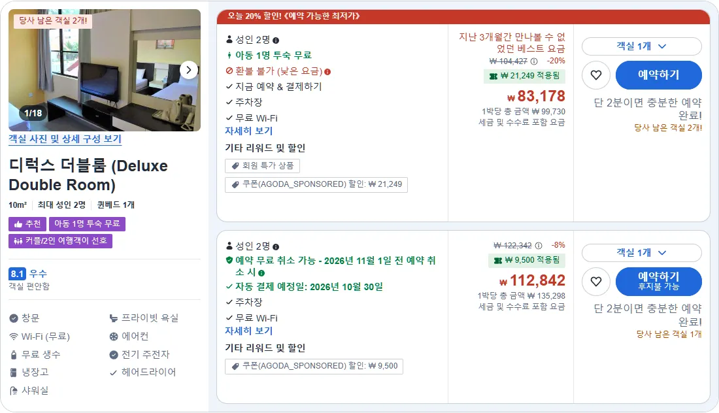The width and height of the screenshot is (719, 413).
Task: Click the ₩112,842 price
Action: (x=532, y=280)
